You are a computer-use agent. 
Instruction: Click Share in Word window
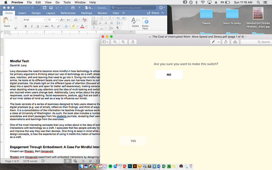[x=153, y=13]
